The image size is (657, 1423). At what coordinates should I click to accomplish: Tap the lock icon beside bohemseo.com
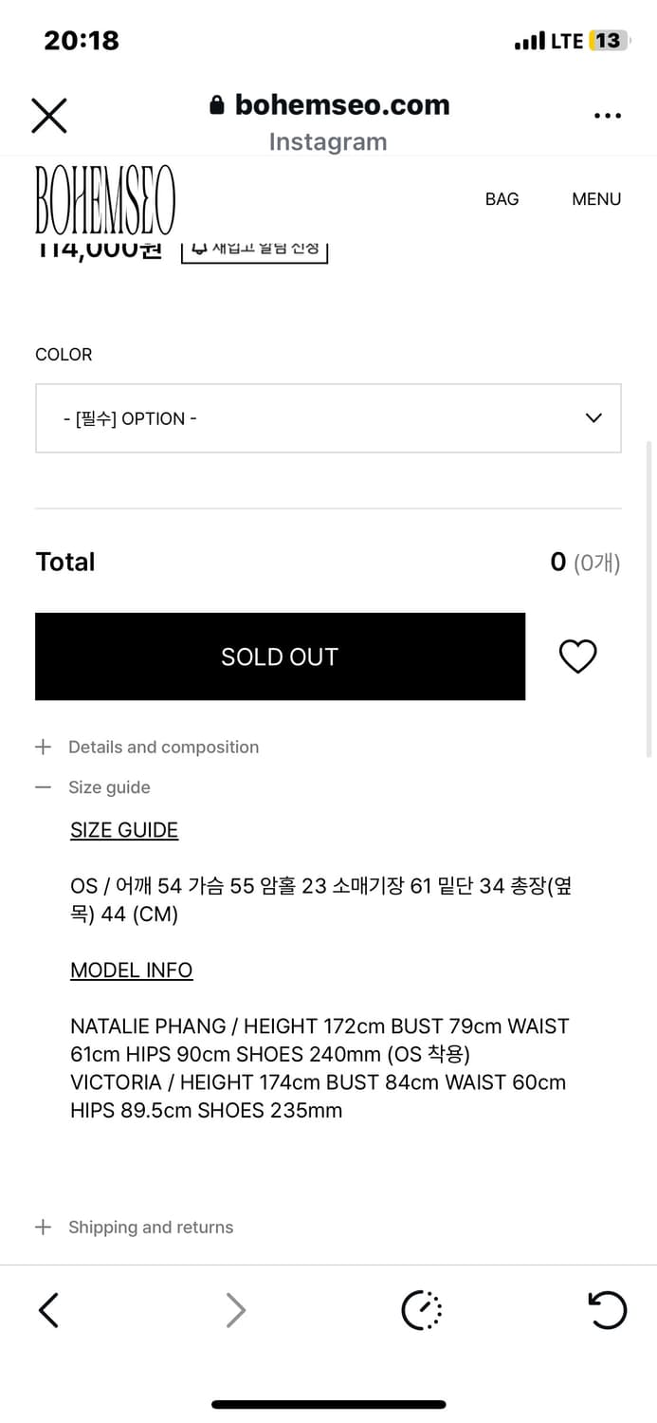pyautogui.click(x=217, y=105)
